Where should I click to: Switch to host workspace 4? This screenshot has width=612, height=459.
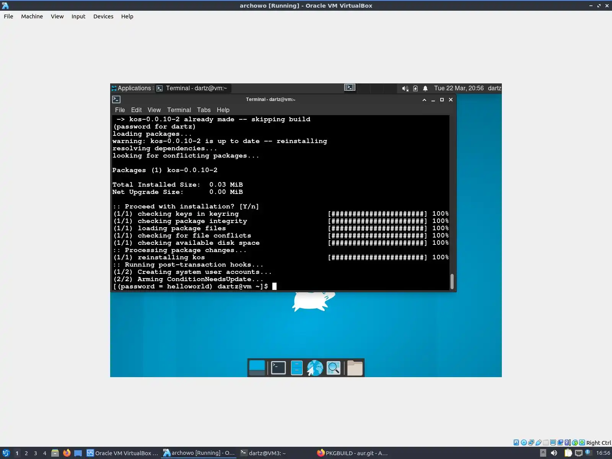(45, 453)
